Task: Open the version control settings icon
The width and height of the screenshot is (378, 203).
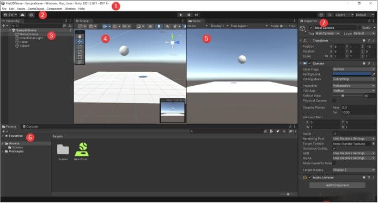Action: tap(31, 15)
